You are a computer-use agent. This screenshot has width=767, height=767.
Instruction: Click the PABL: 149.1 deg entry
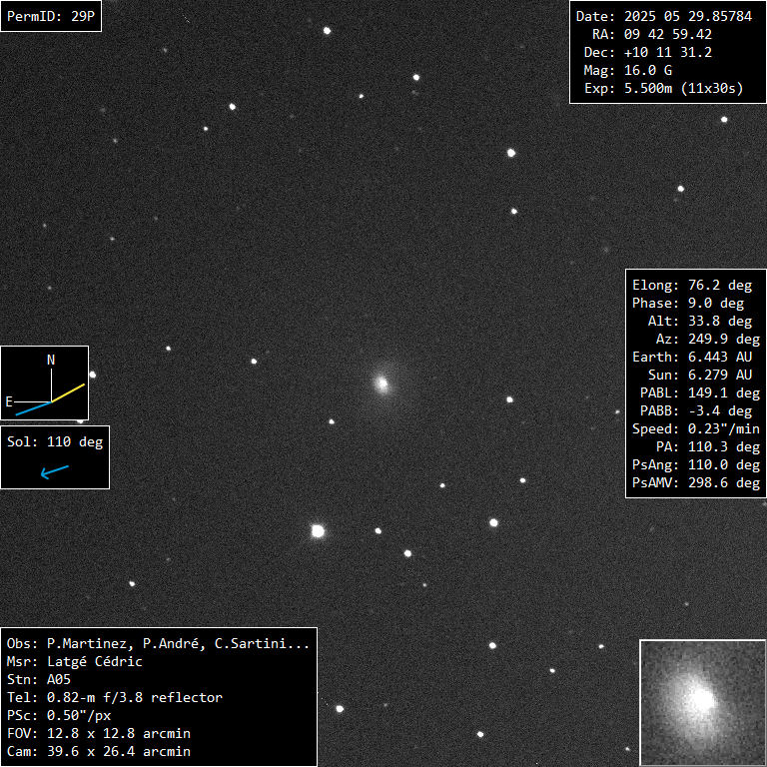(x=700, y=393)
